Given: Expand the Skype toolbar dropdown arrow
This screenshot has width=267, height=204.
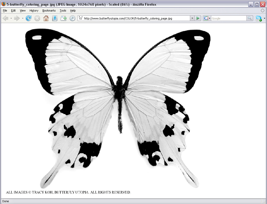Looking at the screenshot, I should [x=264, y=18].
